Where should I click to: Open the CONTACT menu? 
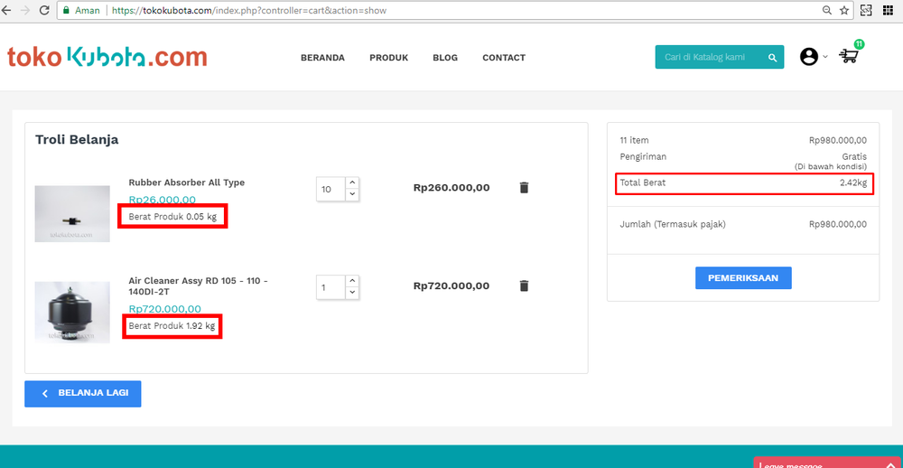point(504,58)
